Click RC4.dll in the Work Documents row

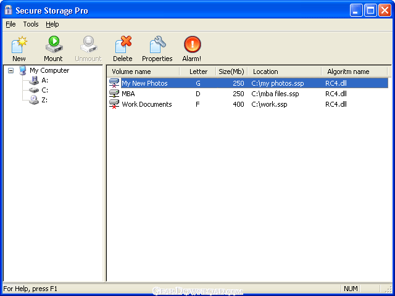(336, 104)
